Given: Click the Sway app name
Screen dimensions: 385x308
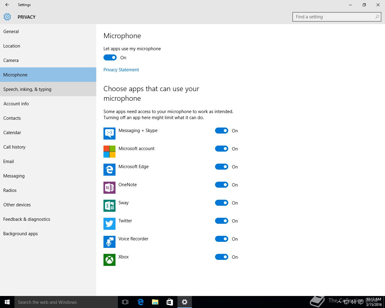Looking at the screenshot, I should point(124,203).
